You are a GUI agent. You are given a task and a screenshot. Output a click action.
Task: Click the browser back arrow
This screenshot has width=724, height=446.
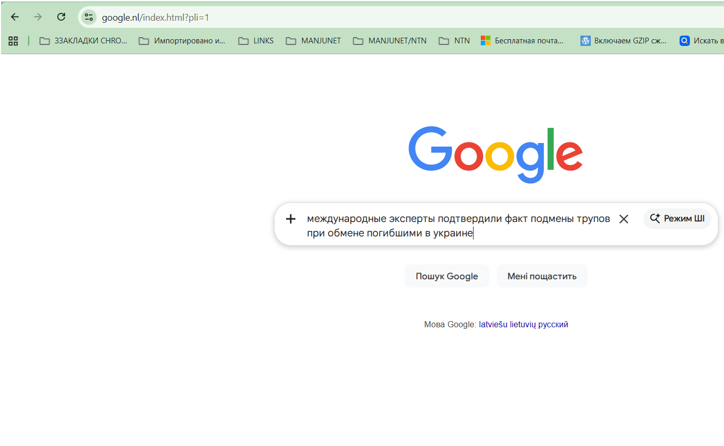coord(15,17)
